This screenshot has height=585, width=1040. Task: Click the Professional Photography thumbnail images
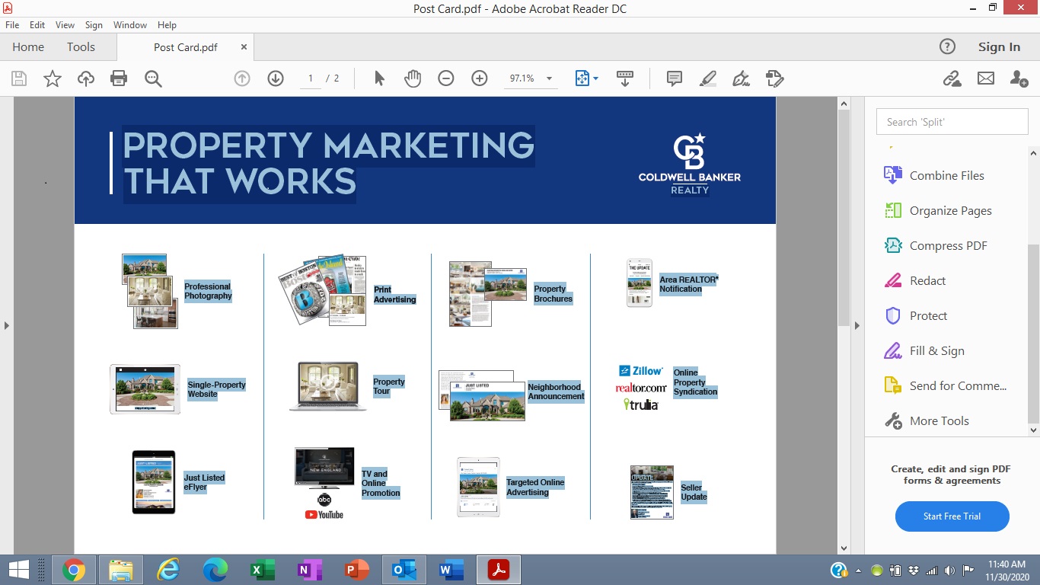(150, 291)
